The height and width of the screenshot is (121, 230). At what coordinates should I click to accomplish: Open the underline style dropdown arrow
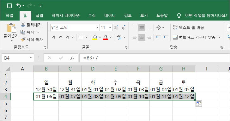(73, 37)
